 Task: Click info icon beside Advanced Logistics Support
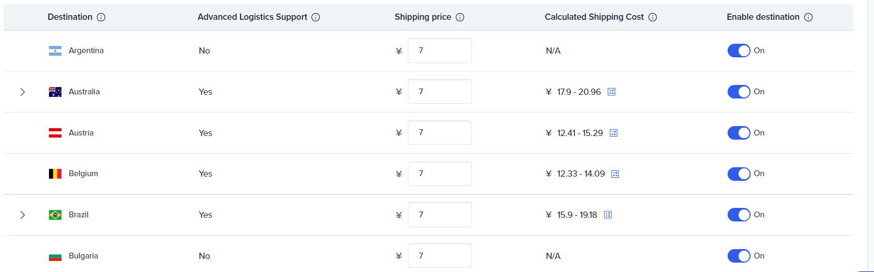(x=316, y=17)
